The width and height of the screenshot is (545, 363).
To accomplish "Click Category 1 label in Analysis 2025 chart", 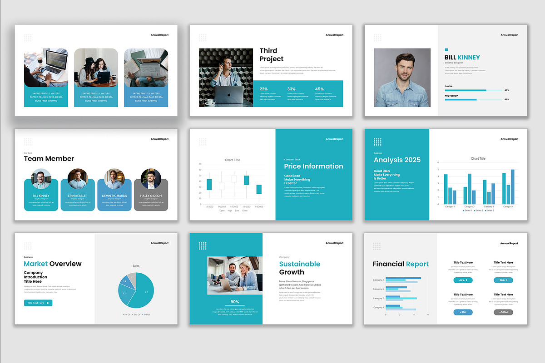I will click(450, 206).
